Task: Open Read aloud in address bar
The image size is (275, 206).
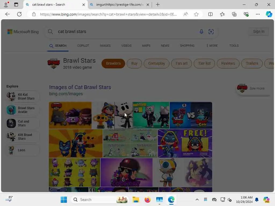Action: tap(186, 14)
